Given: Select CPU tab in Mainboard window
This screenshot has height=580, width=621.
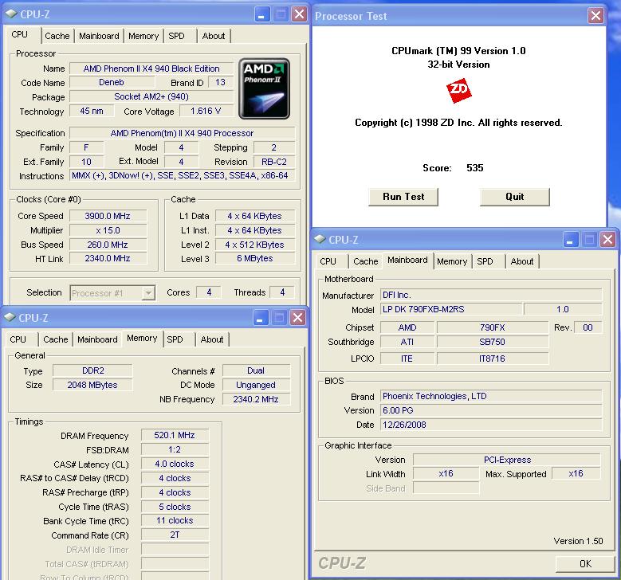Looking at the screenshot, I should pos(328,261).
